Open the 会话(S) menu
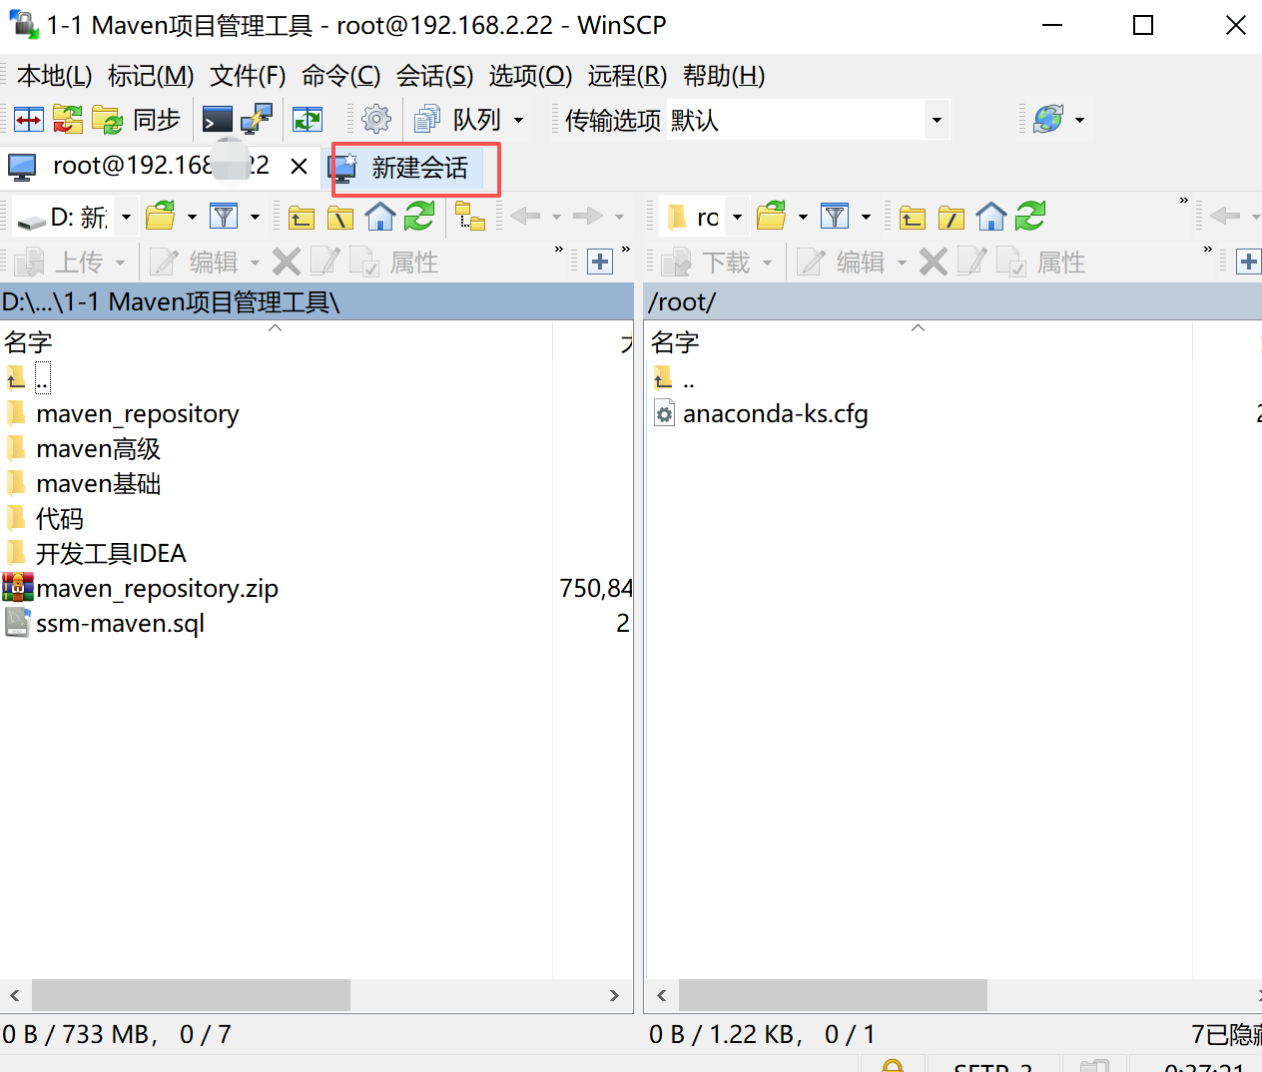The height and width of the screenshot is (1072, 1262). (x=434, y=76)
